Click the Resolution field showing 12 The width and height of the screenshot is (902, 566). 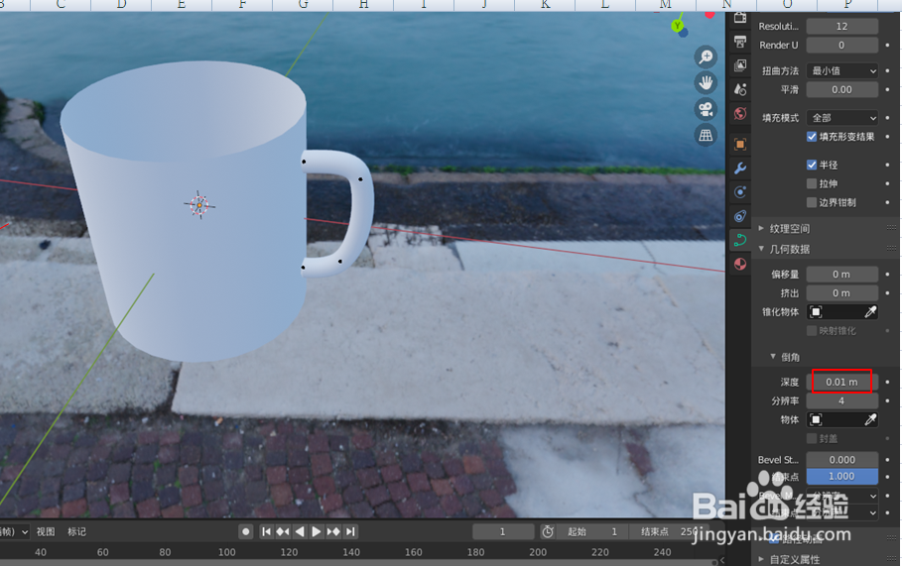[x=842, y=27]
